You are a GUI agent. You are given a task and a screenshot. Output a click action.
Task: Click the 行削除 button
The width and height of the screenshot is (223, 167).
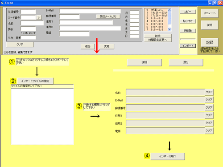pos(188,31)
